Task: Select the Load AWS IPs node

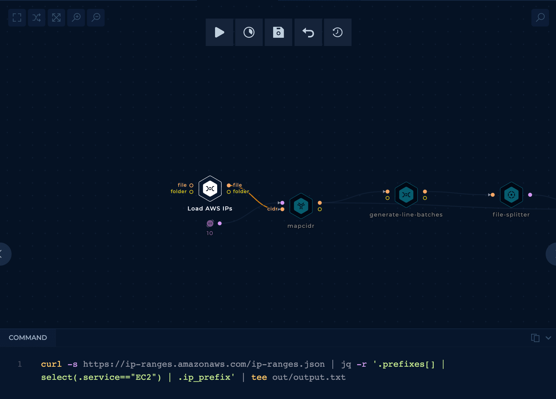Action: click(x=210, y=189)
